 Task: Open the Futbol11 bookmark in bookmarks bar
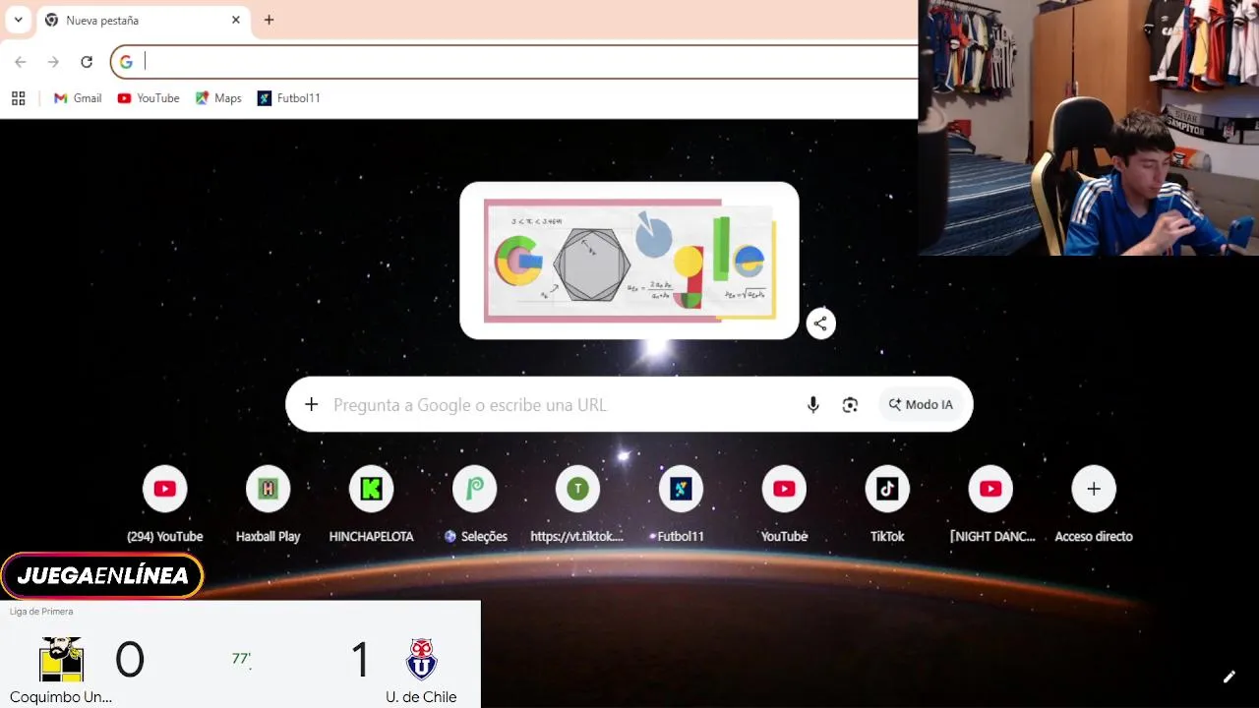[x=289, y=98]
